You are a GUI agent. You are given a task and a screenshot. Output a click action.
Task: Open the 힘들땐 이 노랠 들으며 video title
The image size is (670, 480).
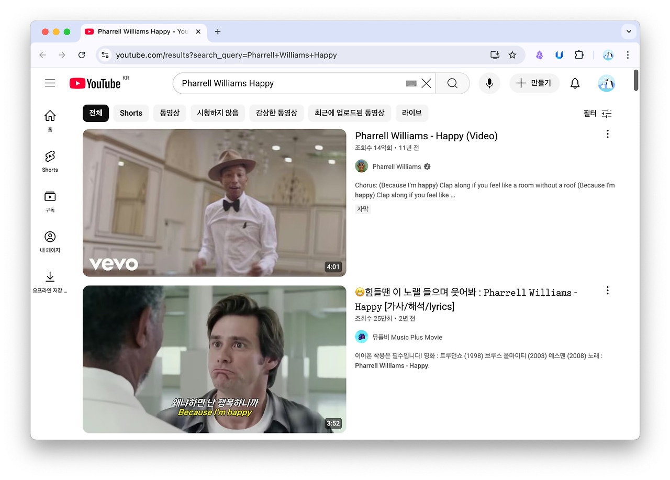pyautogui.click(x=466, y=299)
